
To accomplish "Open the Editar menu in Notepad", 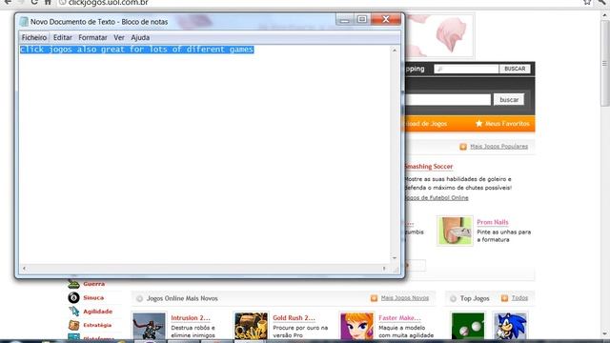I will (x=62, y=37).
